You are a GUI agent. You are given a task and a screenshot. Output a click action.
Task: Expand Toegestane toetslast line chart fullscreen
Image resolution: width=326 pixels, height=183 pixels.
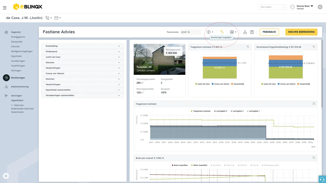(314, 104)
